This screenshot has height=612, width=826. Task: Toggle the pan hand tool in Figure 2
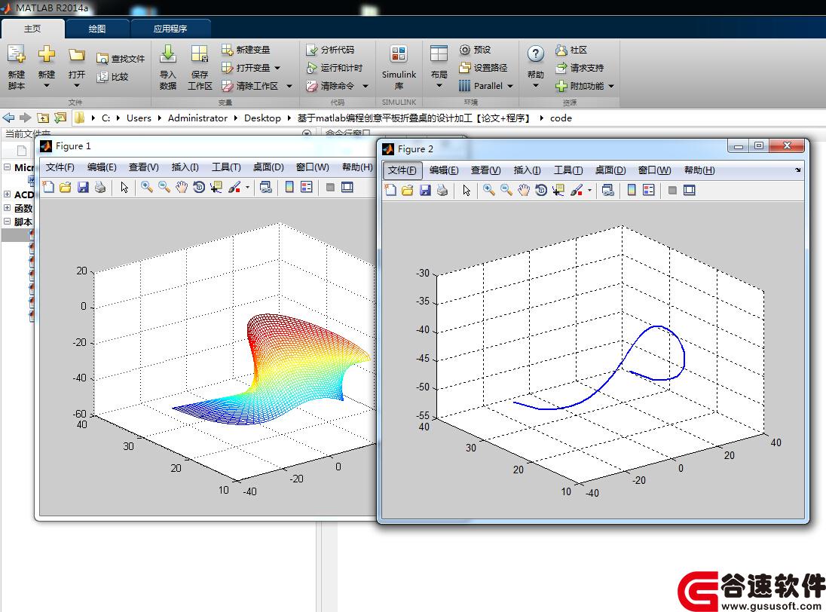coord(524,190)
